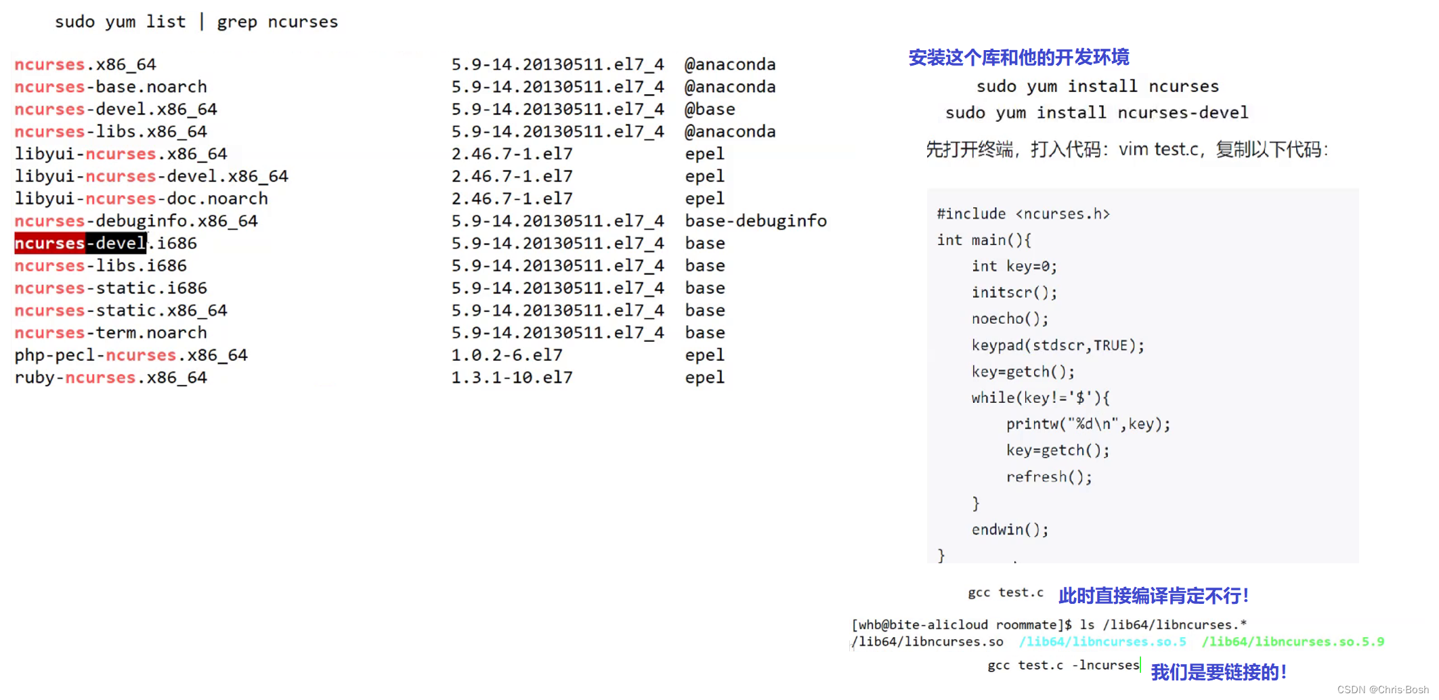Click the blue heading 安装这个库和他的开发环境
Image resolution: width=1439 pixels, height=700 pixels.
click(x=1018, y=57)
